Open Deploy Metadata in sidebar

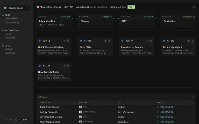(x=13, y=19)
